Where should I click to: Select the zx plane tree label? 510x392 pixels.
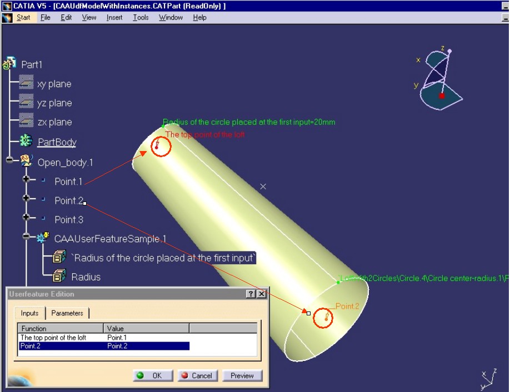[x=54, y=122]
